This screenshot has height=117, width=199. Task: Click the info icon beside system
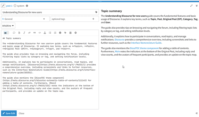tap(27, 6)
